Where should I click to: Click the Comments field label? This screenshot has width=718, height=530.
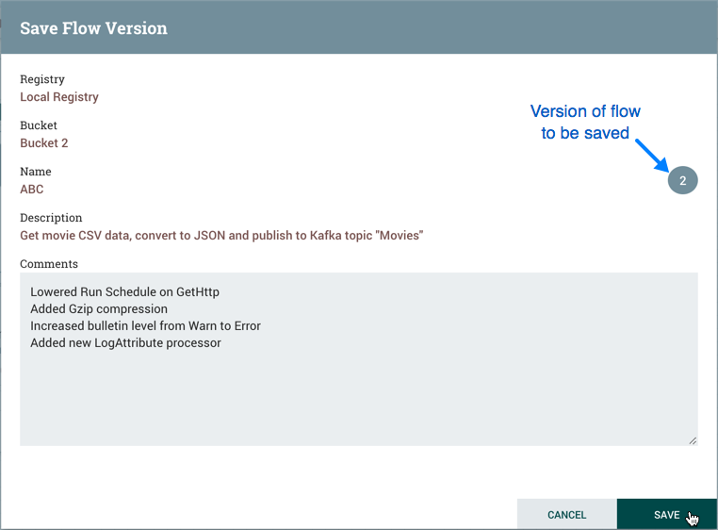click(49, 265)
